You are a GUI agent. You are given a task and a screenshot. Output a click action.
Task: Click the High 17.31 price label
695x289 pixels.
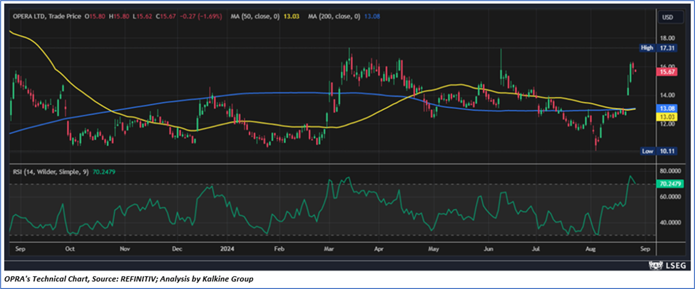tap(656, 48)
